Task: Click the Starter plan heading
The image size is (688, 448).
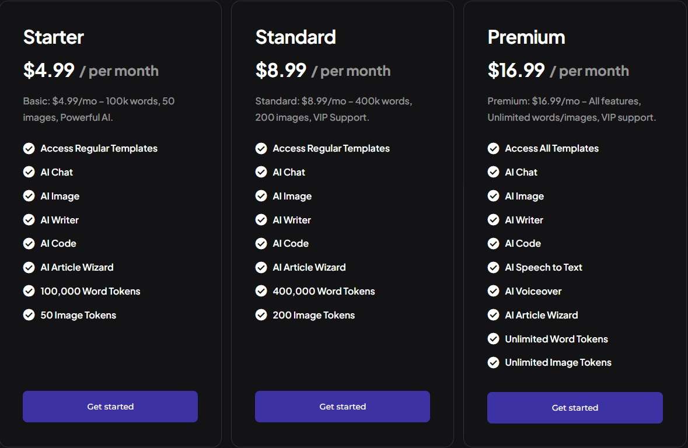Action: pos(54,37)
